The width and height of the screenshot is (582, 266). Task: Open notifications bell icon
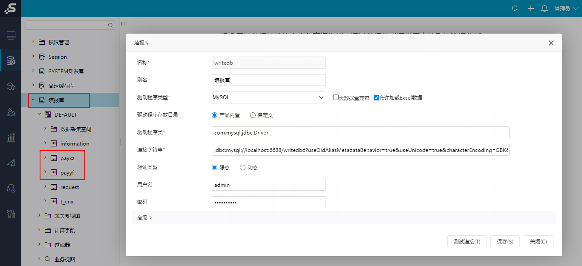(x=545, y=9)
